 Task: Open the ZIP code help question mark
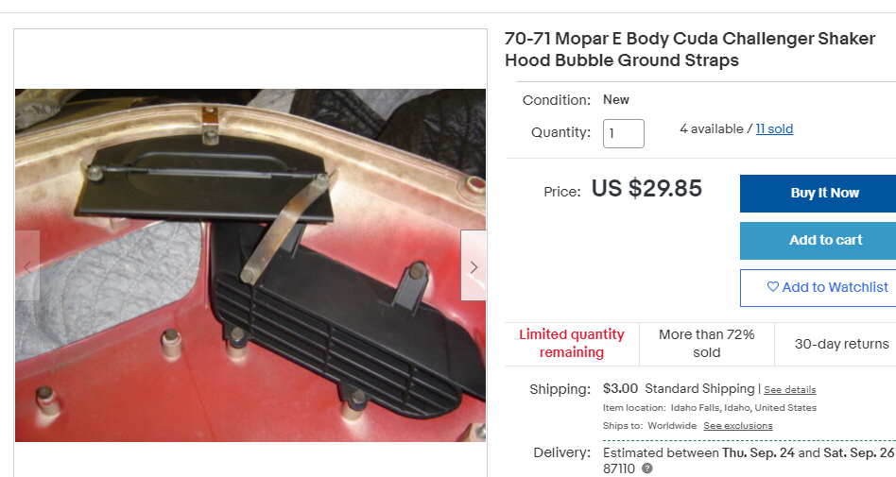(646, 468)
